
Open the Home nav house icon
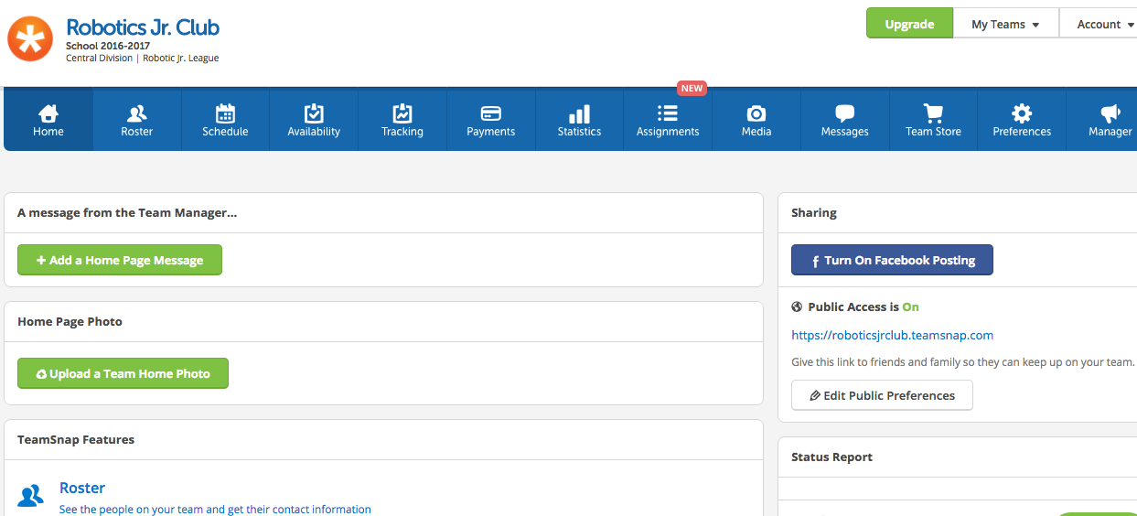[48, 113]
